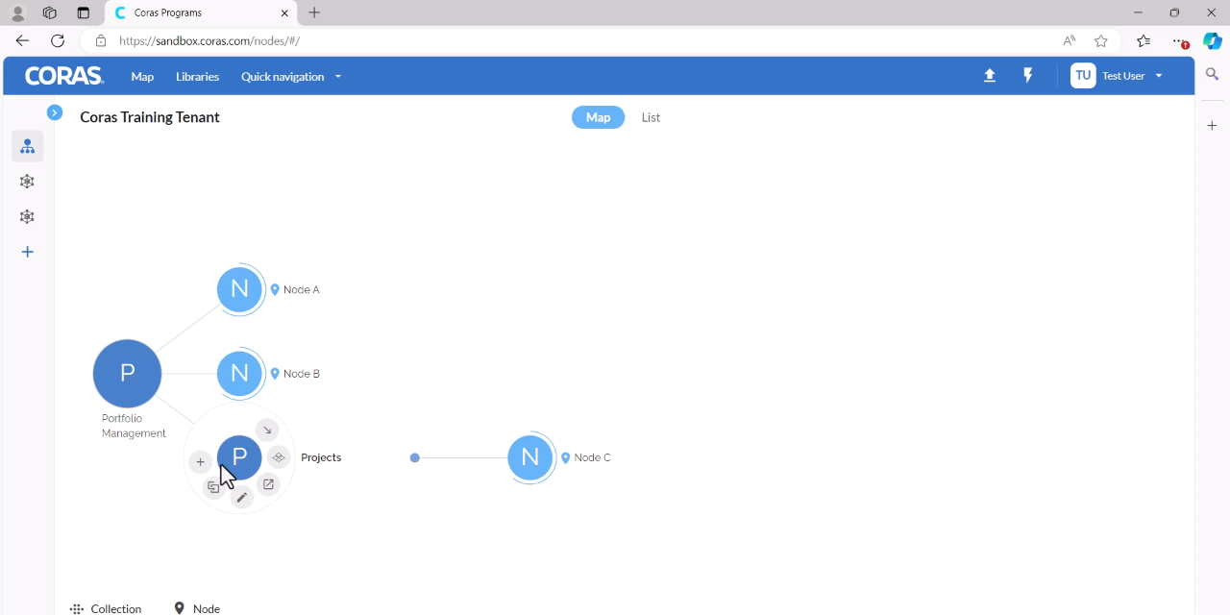Click the diagonal arrow icon on Projects
The height and width of the screenshot is (615, 1230).
267,430
